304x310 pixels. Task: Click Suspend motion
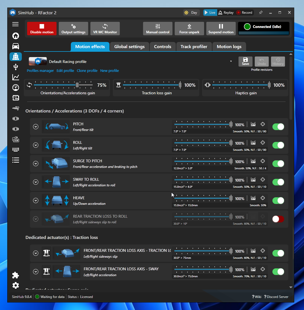point(221,29)
